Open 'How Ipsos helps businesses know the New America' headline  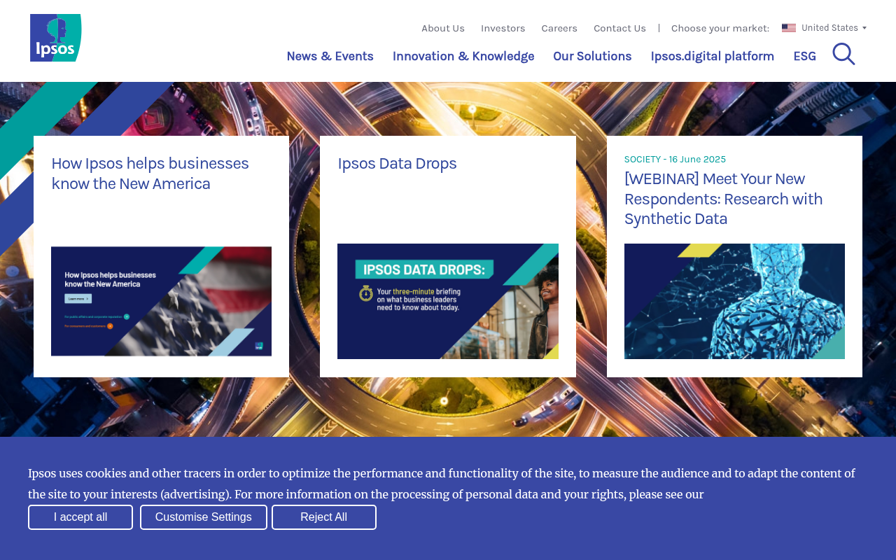tap(150, 174)
